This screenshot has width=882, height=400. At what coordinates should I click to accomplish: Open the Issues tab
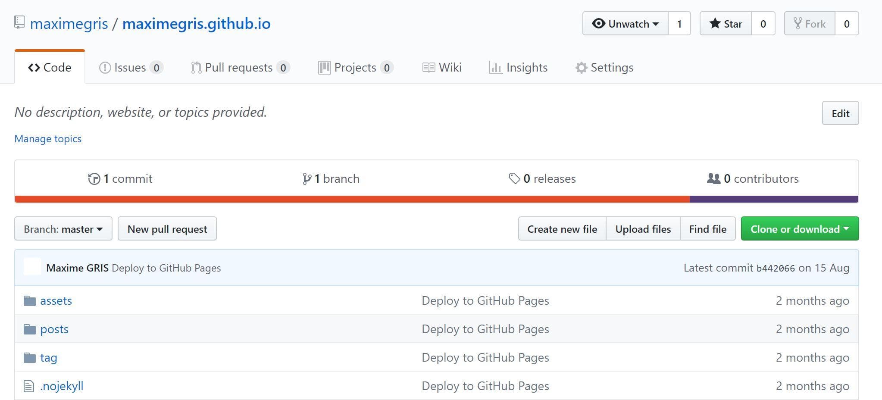pyautogui.click(x=131, y=67)
